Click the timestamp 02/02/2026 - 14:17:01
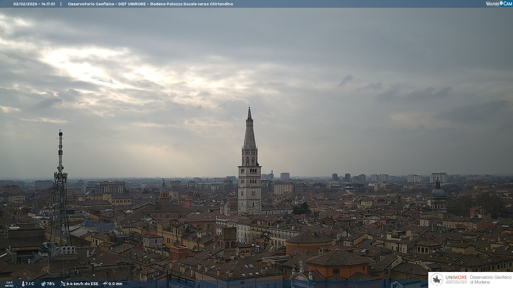513x288 pixels. click(x=34, y=4)
